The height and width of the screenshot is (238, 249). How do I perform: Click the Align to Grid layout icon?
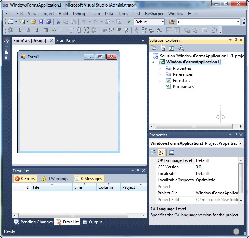11,30
